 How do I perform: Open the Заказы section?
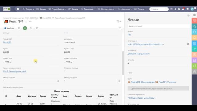(x=41, y=9)
